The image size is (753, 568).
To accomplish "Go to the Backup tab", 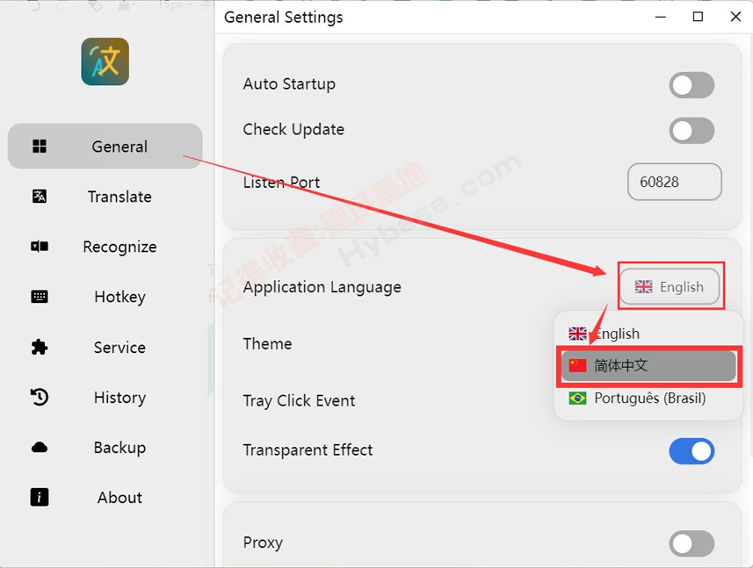I will (105, 447).
